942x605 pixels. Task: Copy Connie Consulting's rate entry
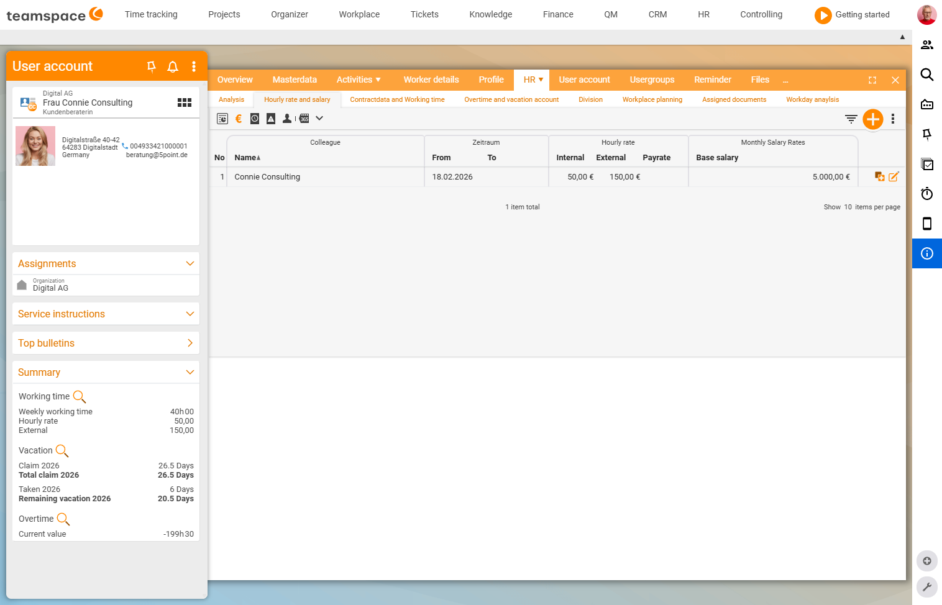click(x=880, y=176)
